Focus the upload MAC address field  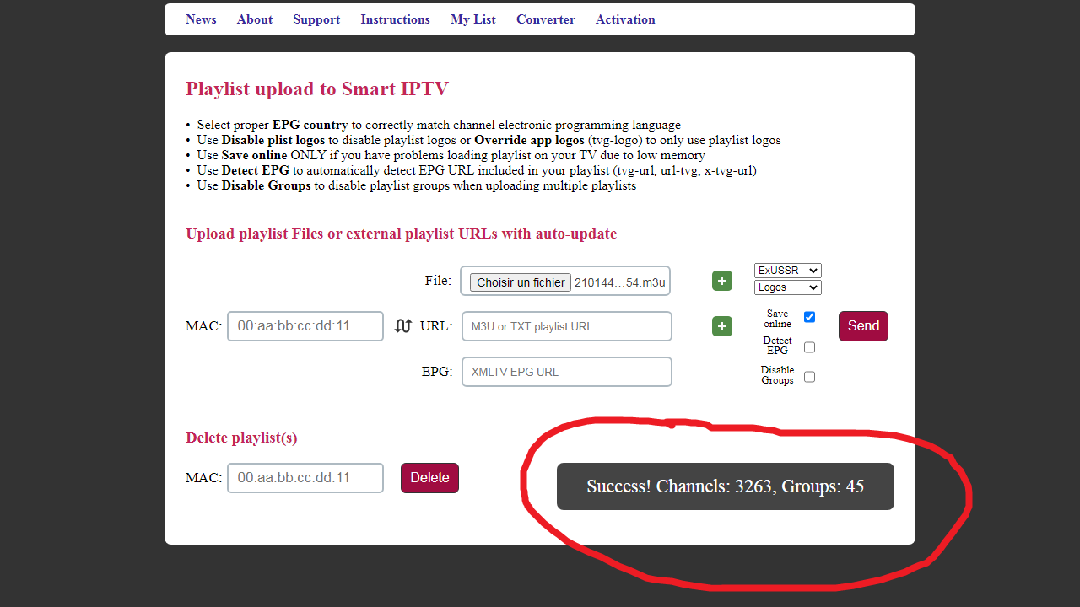pyautogui.click(x=305, y=326)
